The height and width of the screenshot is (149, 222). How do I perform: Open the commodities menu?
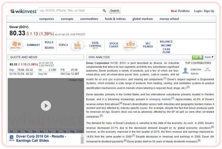tap(89, 19)
